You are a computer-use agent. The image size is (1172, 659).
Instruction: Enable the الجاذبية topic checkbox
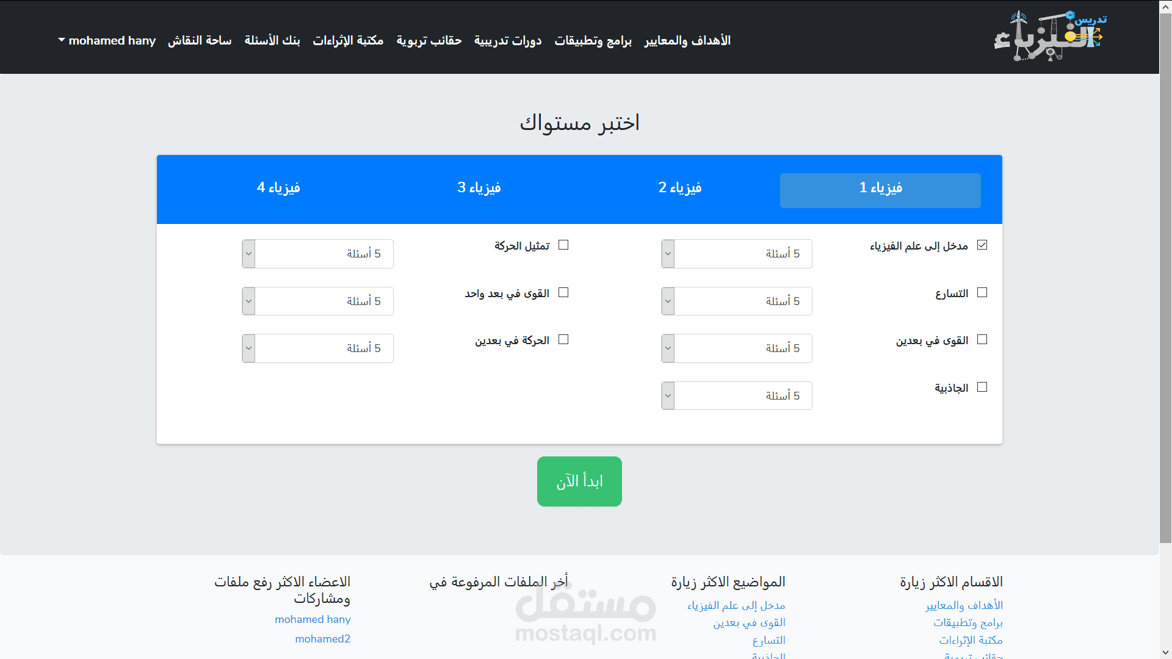(x=982, y=387)
